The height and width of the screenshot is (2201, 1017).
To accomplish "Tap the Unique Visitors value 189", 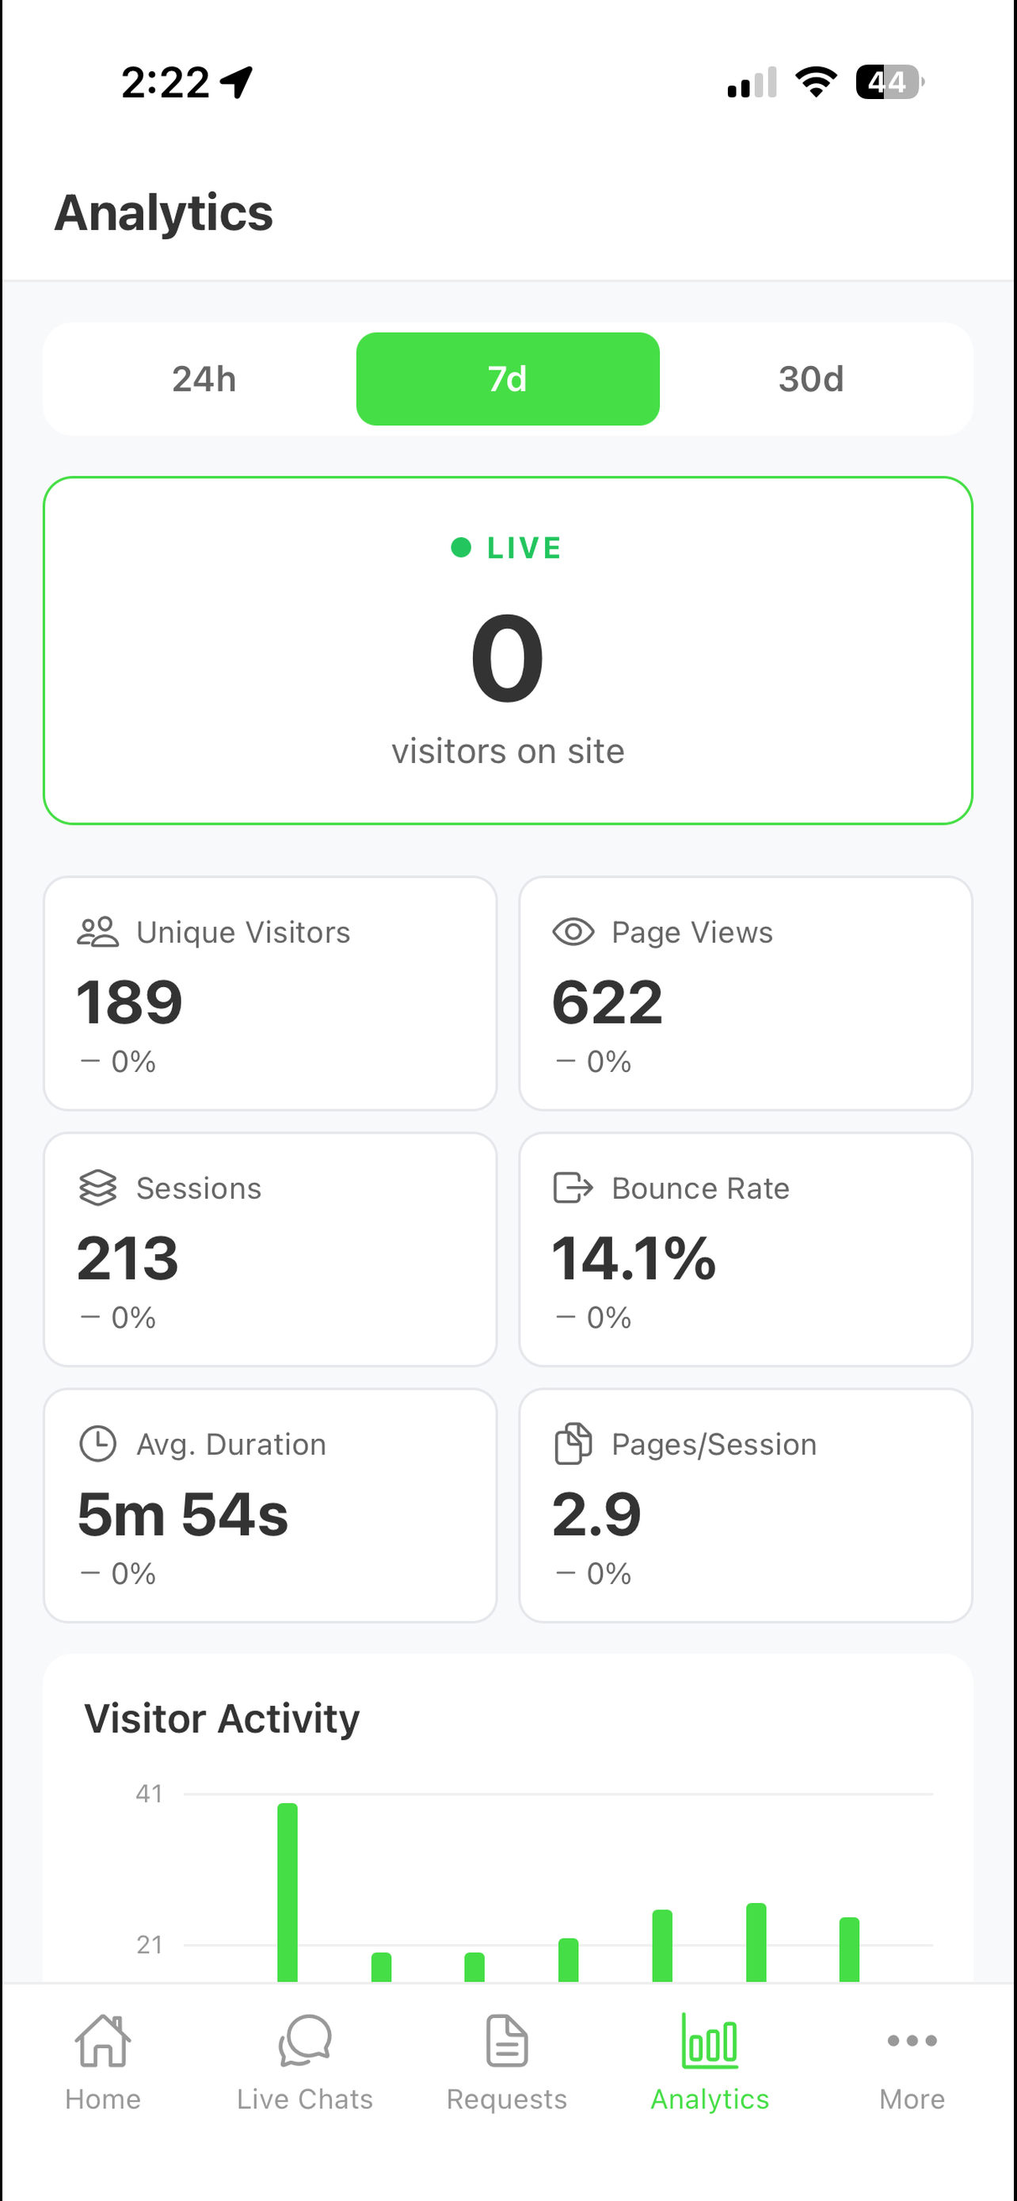I will point(130,1001).
